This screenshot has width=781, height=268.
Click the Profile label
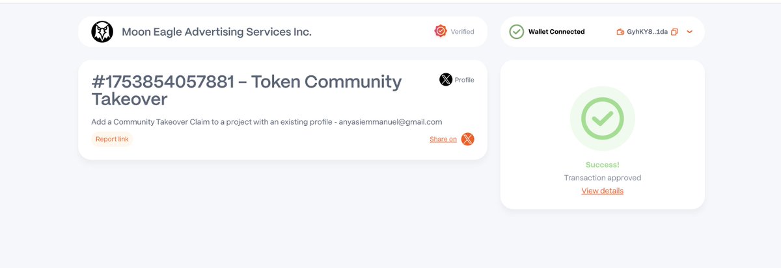pos(465,80)
